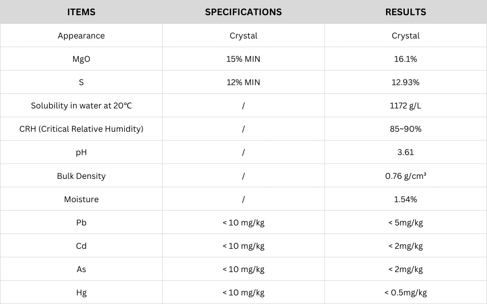Click the 0.76 g/cm³ result value
487x304 pixels.
tap(406, 176)
